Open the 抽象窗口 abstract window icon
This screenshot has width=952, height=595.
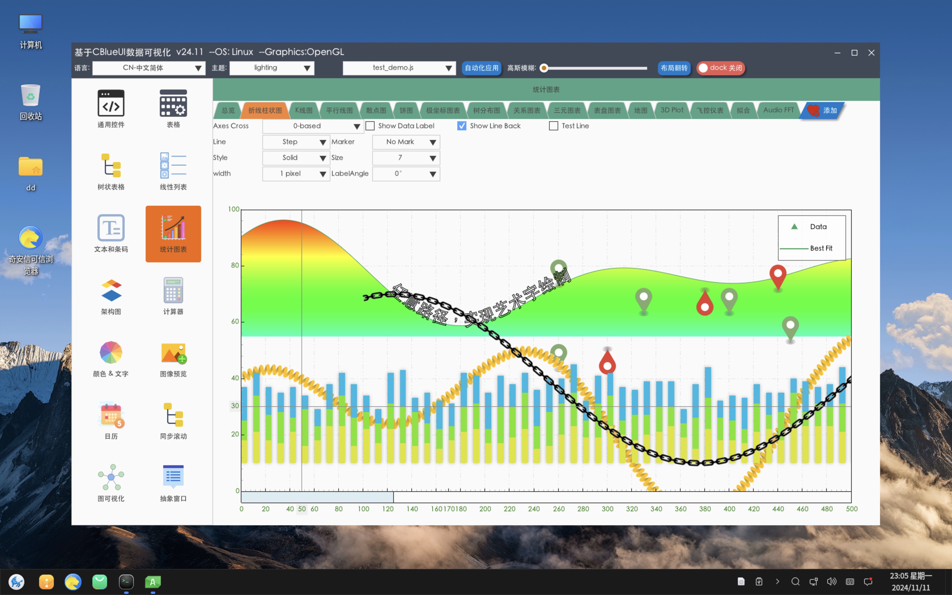[x=173, y=483]
